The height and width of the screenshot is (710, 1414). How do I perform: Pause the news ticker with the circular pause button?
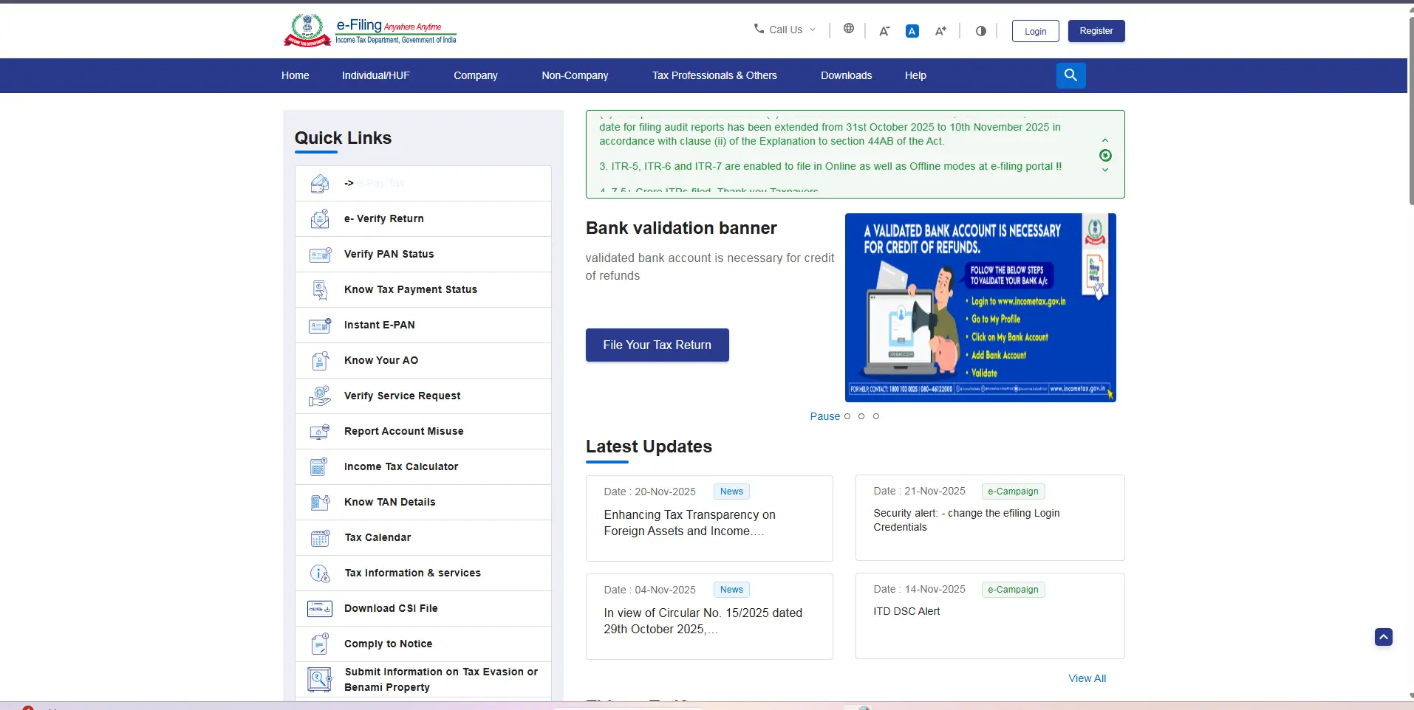[x=1105, y=156]
